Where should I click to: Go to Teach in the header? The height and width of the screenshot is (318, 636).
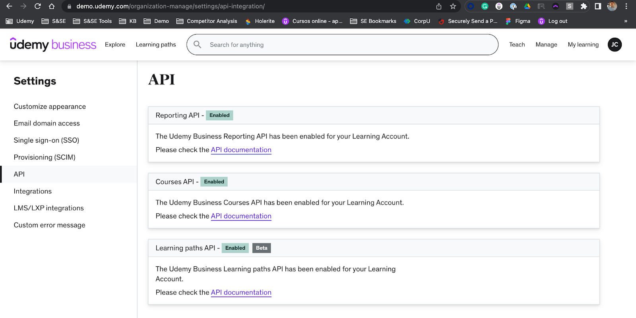point(517,44)
